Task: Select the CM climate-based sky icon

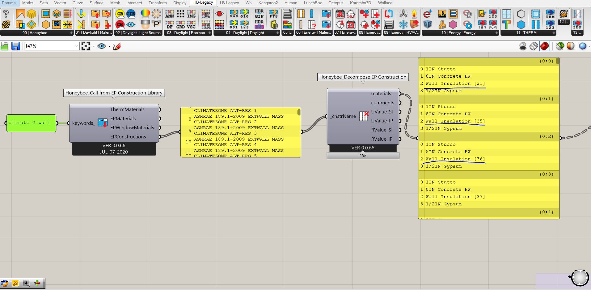Action: [x=120, y=24]
